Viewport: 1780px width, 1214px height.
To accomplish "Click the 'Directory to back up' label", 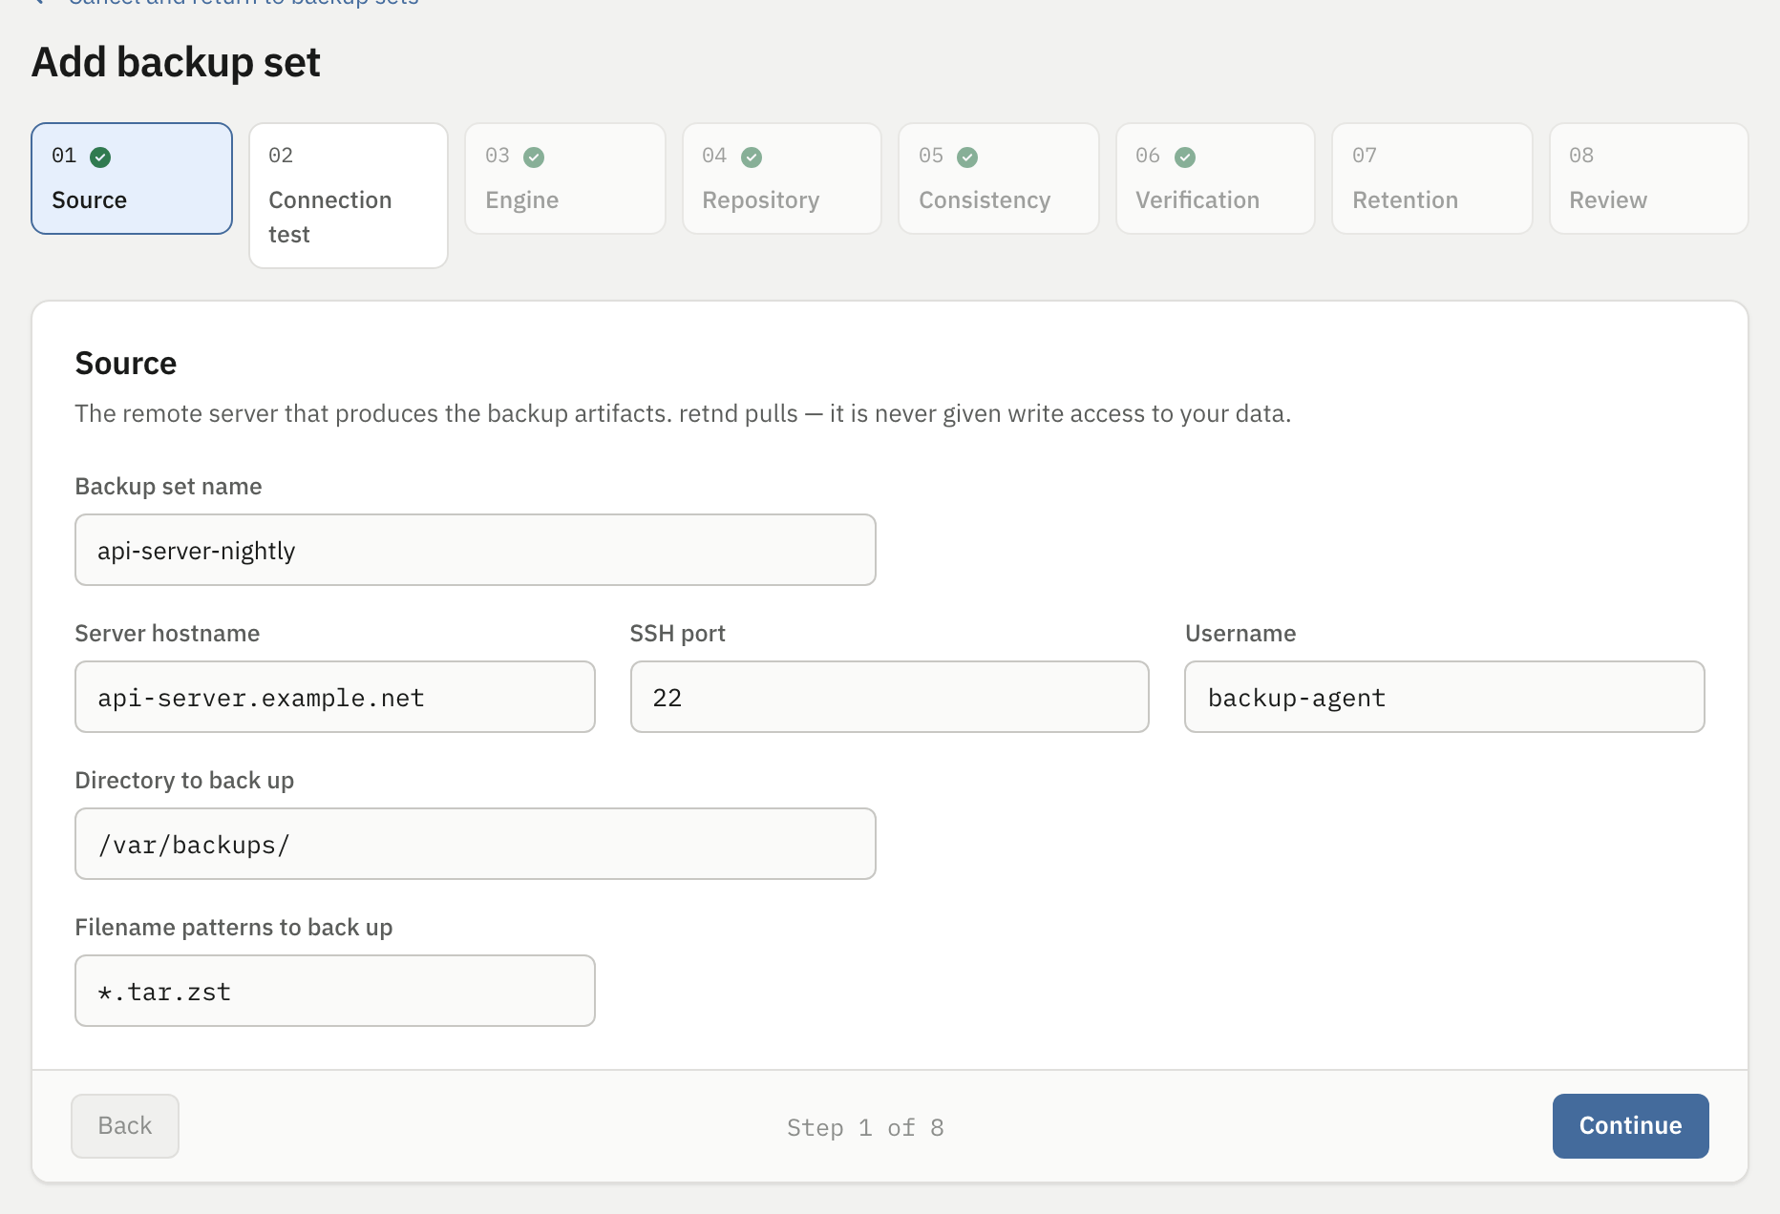I will (x=184, y=781).
